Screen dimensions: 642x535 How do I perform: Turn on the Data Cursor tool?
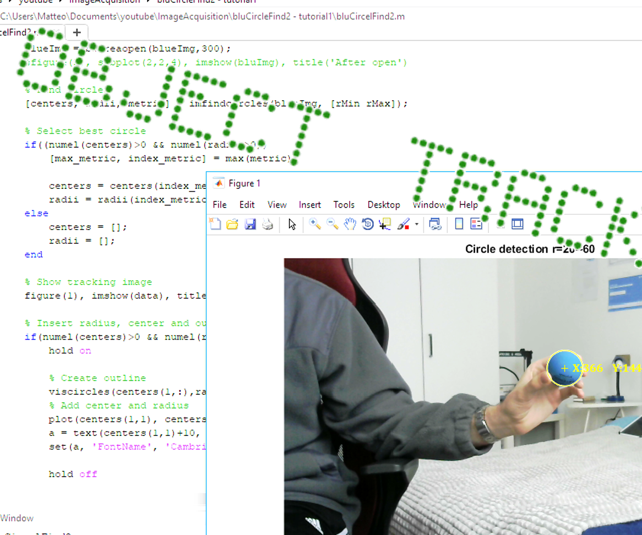click(384, 224)
